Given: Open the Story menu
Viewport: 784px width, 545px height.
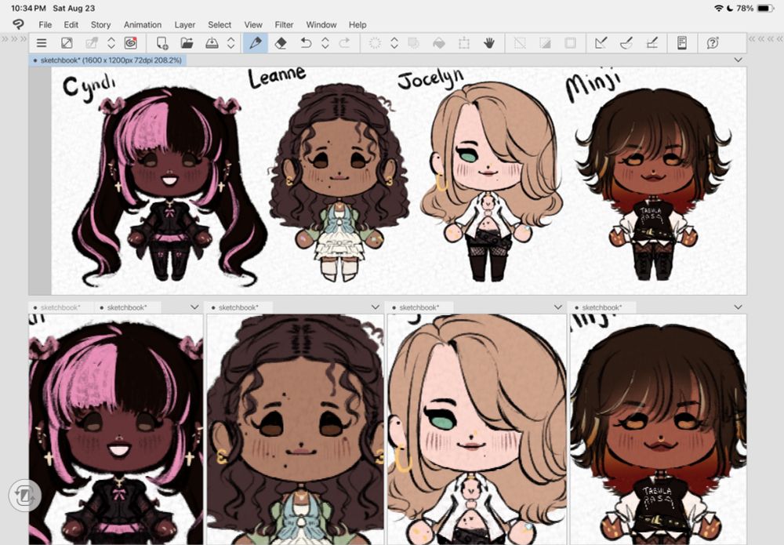Looking at the screenshot, I should point(100,24).
